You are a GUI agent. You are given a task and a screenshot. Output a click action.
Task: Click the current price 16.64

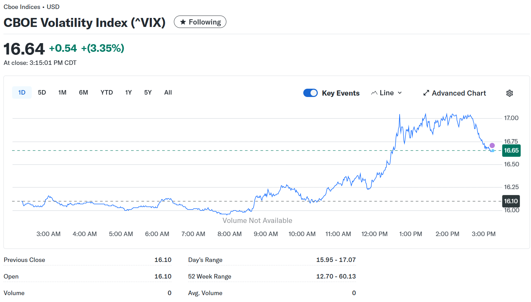(24, 49)
